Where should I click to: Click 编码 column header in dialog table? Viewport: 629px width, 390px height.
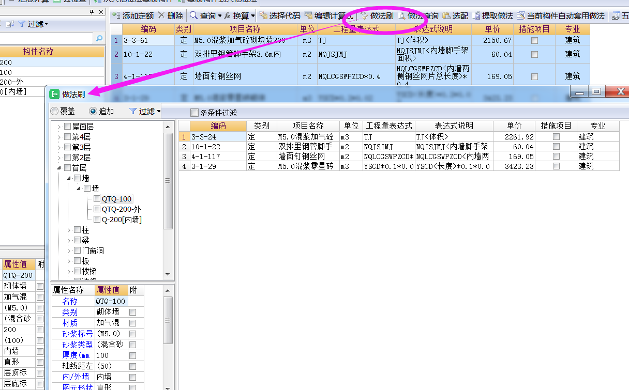pos(218,126)
